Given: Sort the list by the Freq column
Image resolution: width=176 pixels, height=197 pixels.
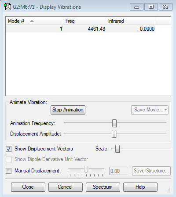Looking at the screenshot, I should (84, 21).
